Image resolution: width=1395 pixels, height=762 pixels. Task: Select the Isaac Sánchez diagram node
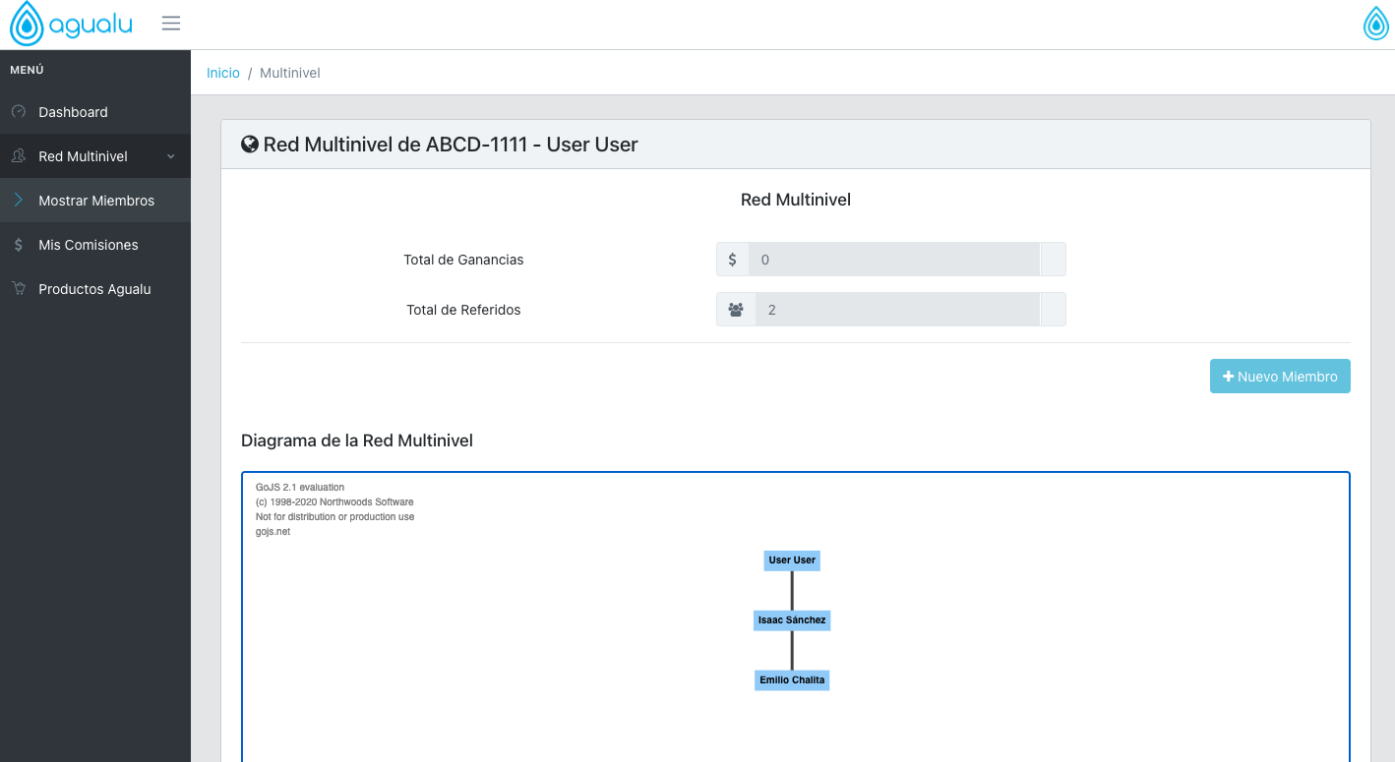click(792, 620)
